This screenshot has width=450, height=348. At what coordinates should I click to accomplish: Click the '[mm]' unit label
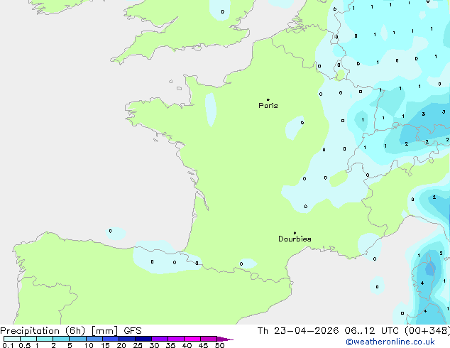tap(104, 331)
